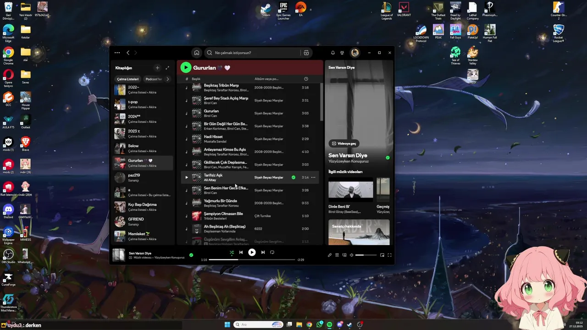Open 'Yüzyüzeyken Konuşuruz' artist link in panel
The width and height of the screenshot is (587, 330).
(349, 161)
